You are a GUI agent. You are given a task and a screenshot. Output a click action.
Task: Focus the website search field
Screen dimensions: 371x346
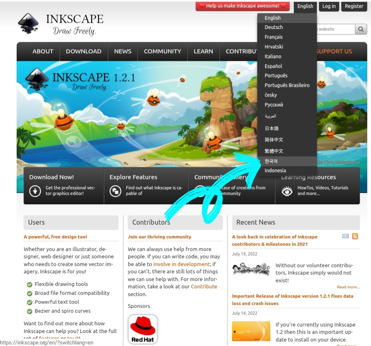[x=336, y=29]
